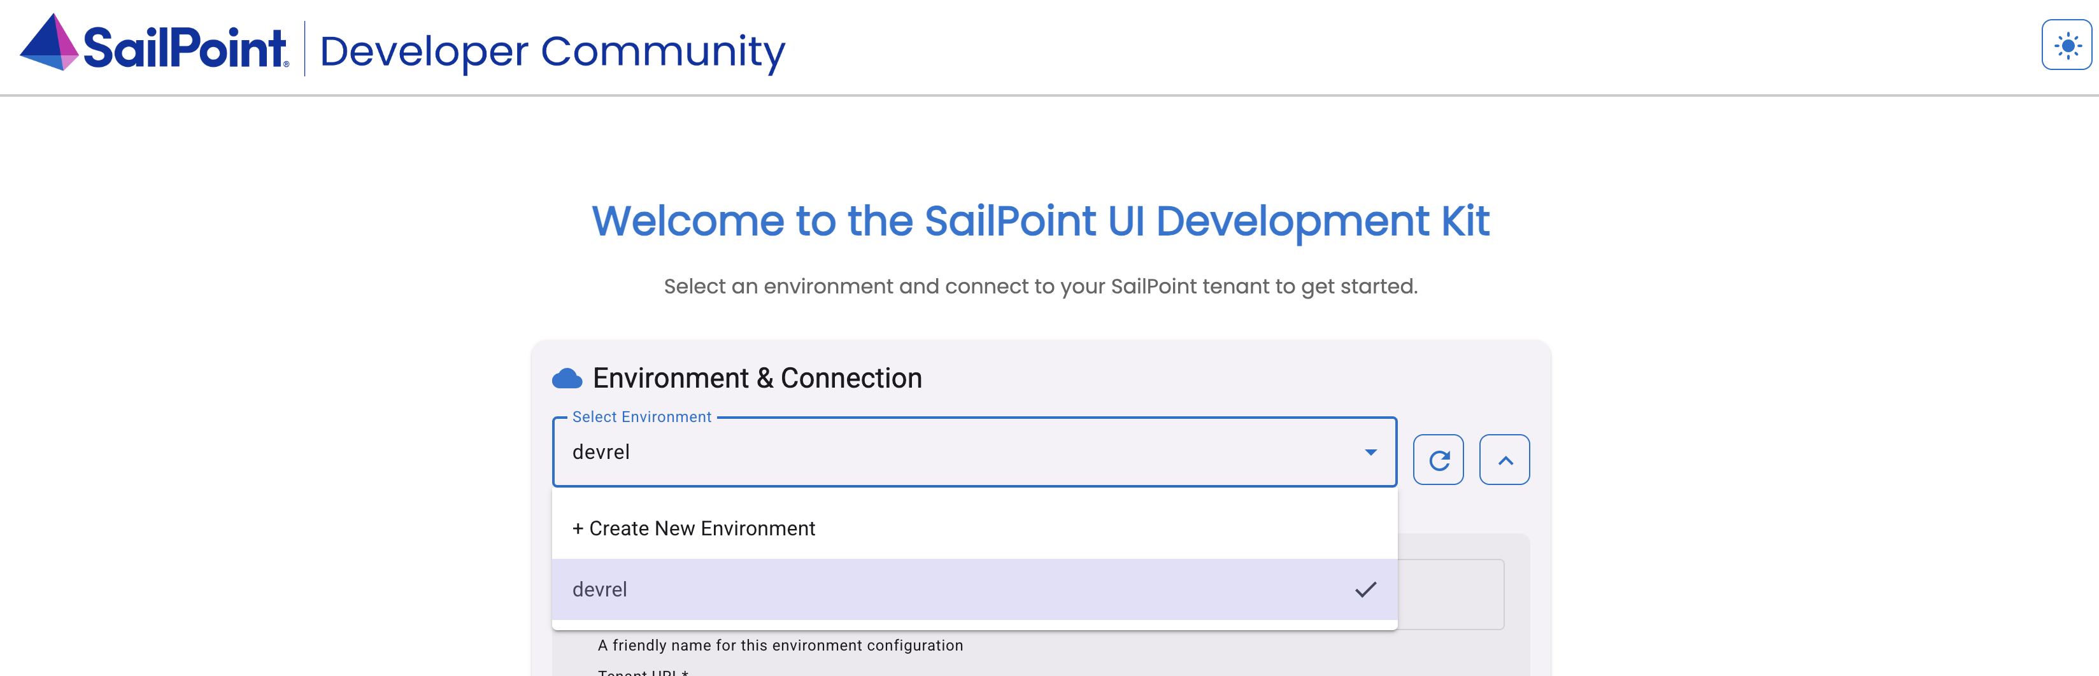Toggle the light/dark theme sun icon
Viewport: 2099px width, 676px height.
pos(2067,46)
